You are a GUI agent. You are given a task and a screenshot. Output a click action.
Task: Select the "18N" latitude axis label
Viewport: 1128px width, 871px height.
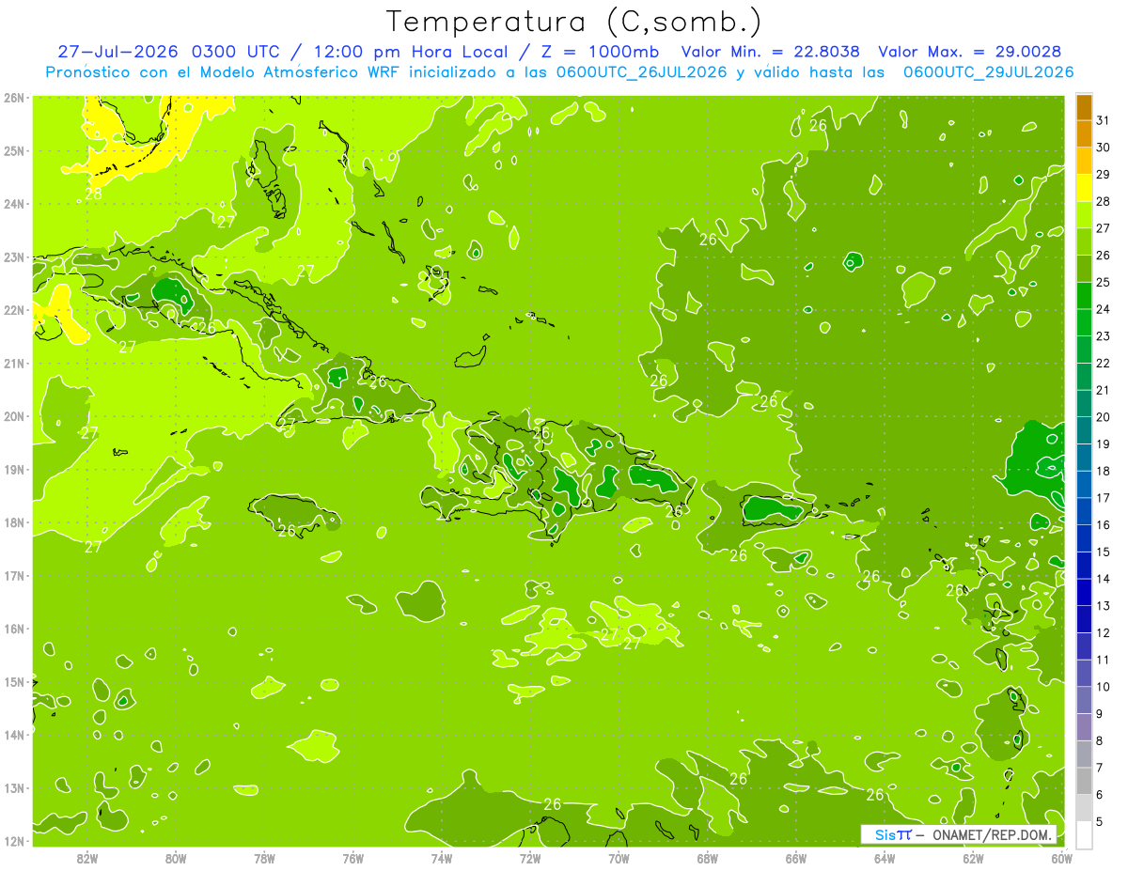point(13,522)
